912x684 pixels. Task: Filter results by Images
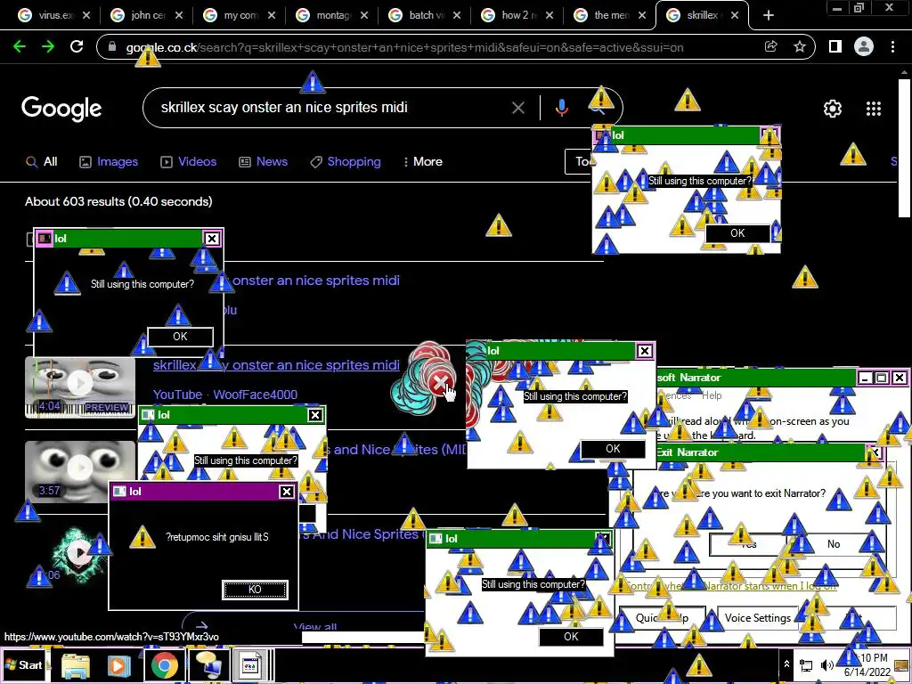pos(109,162)
